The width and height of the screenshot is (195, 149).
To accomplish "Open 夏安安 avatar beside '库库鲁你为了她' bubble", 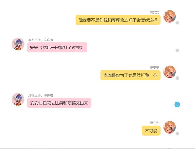I will [x=169, y=72].
